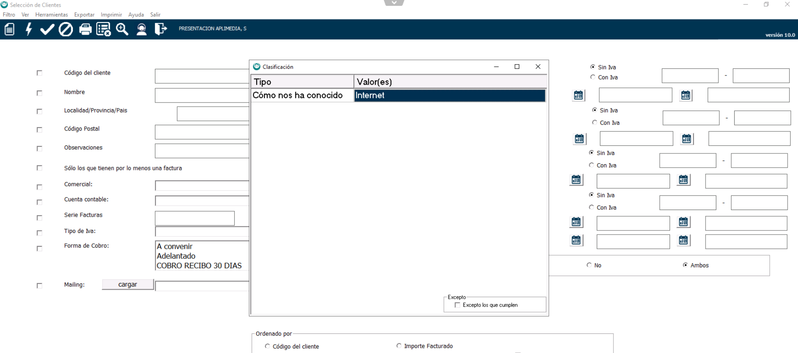This screenshot has height=353, width=798.
Task: Check the 'Excepto los que cumplen' box
Action: tap(458, 305)
